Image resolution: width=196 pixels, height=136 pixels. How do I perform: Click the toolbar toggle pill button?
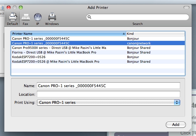pyautogui.click(x=186, y=7)
